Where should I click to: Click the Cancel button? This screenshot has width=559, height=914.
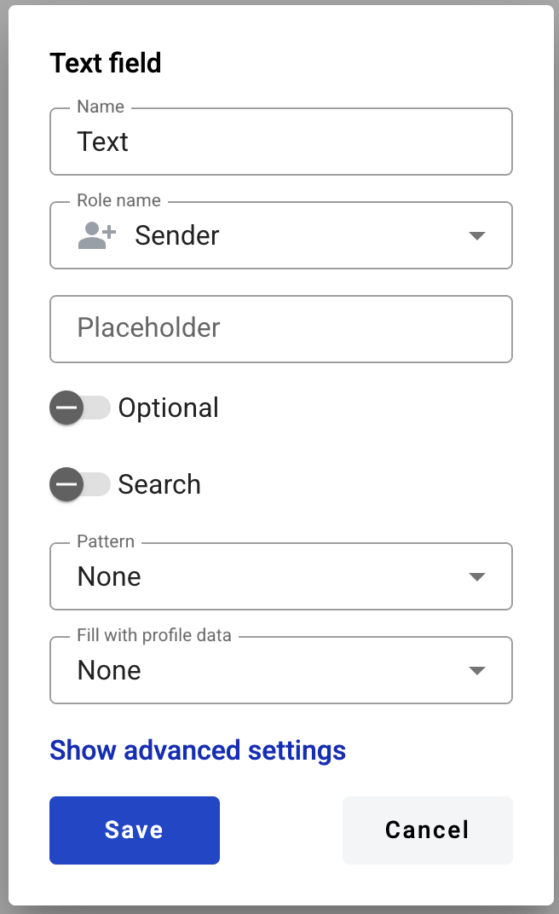[x=427, y=830]
